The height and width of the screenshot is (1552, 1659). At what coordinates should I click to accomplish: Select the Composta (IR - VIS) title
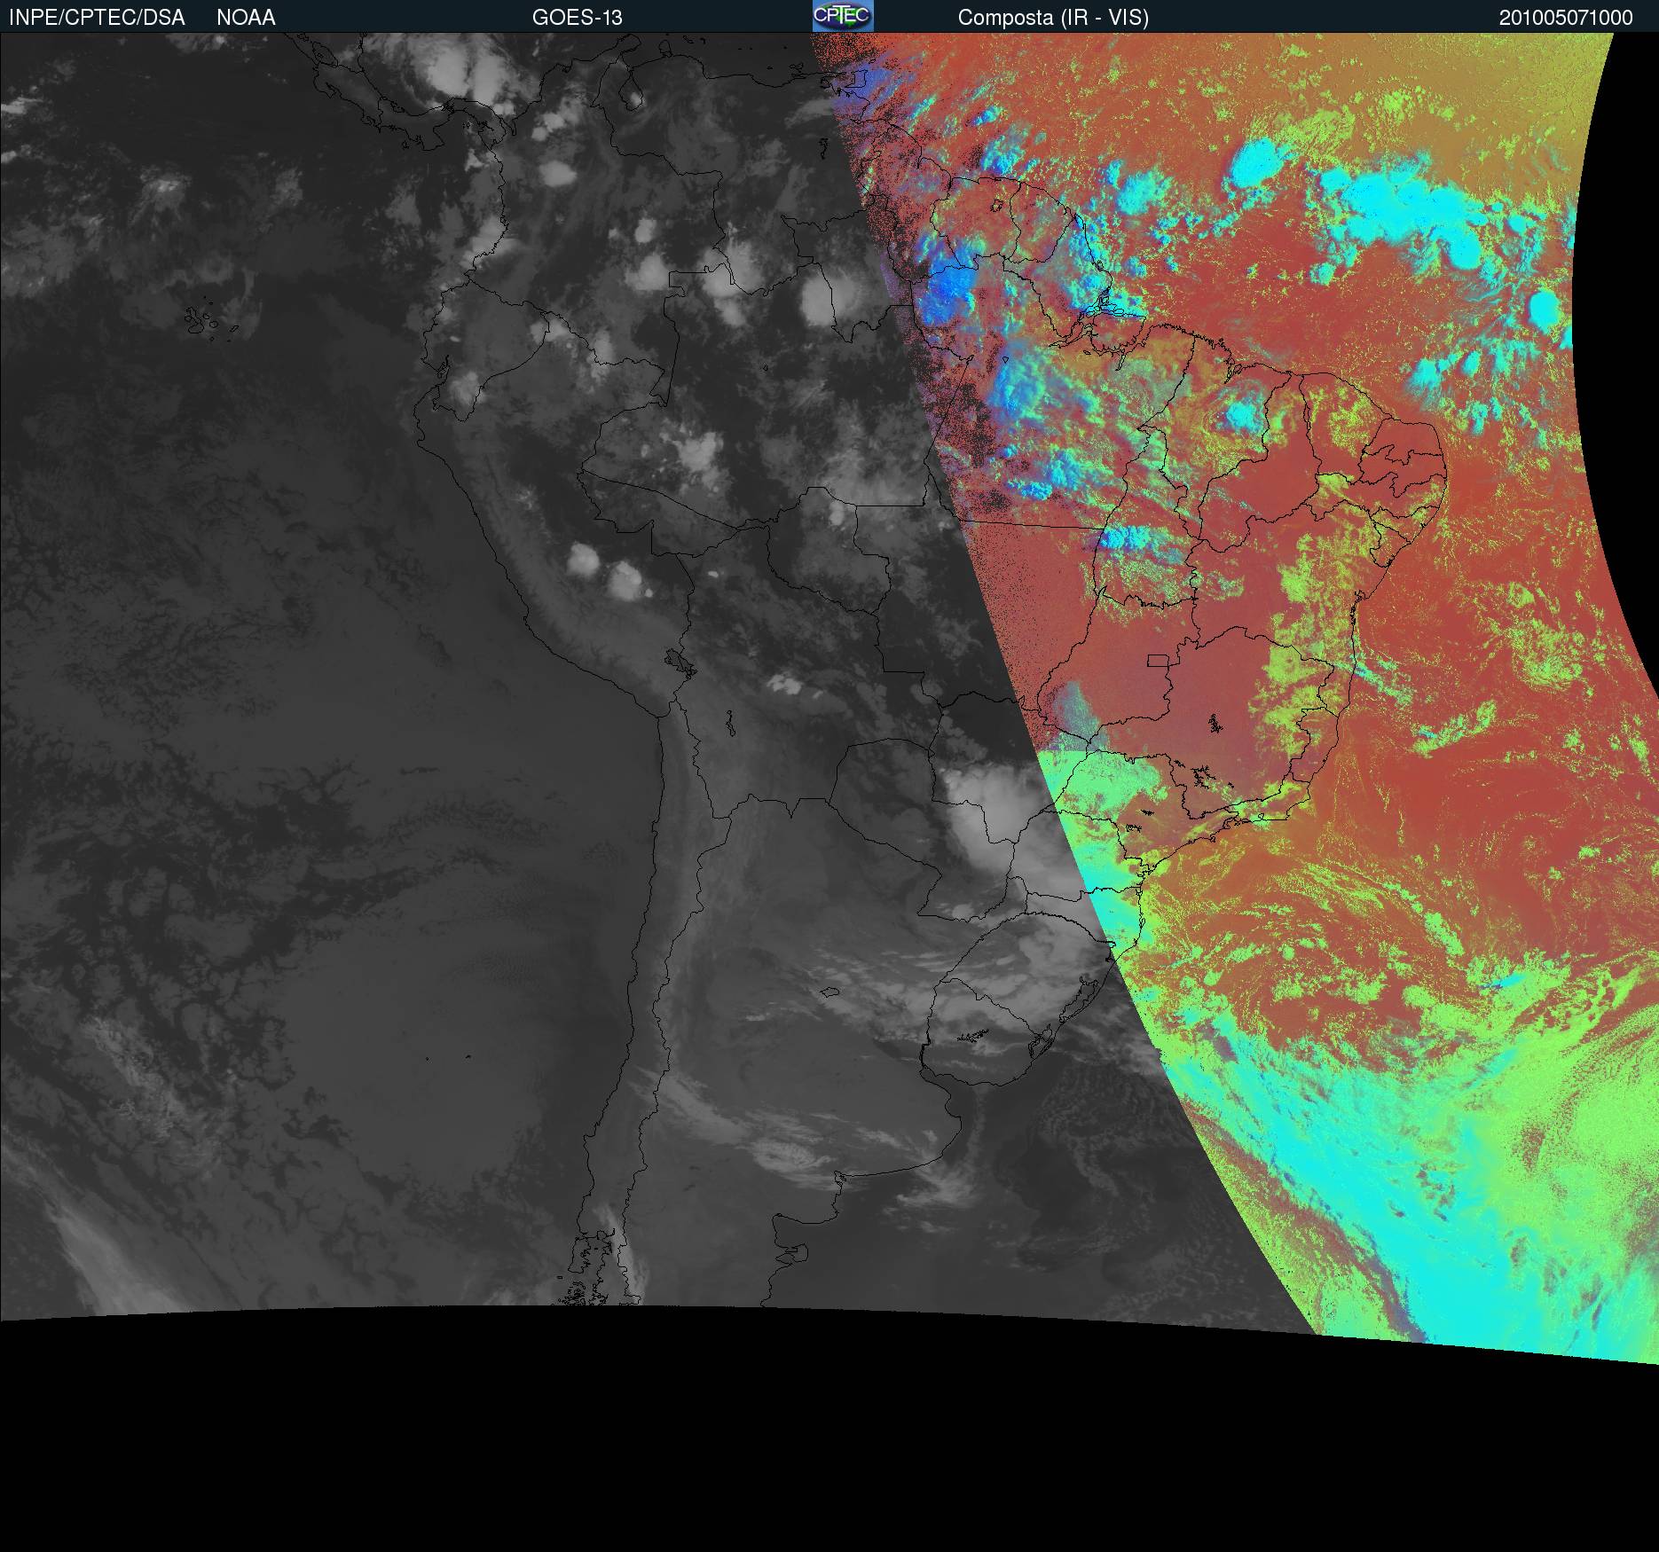coord(1053,18)
